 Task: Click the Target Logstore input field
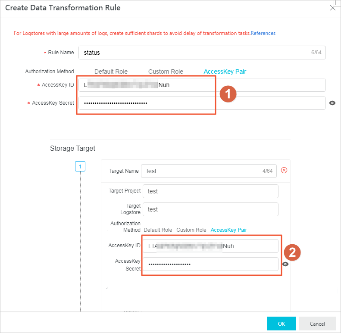[210, 209]
